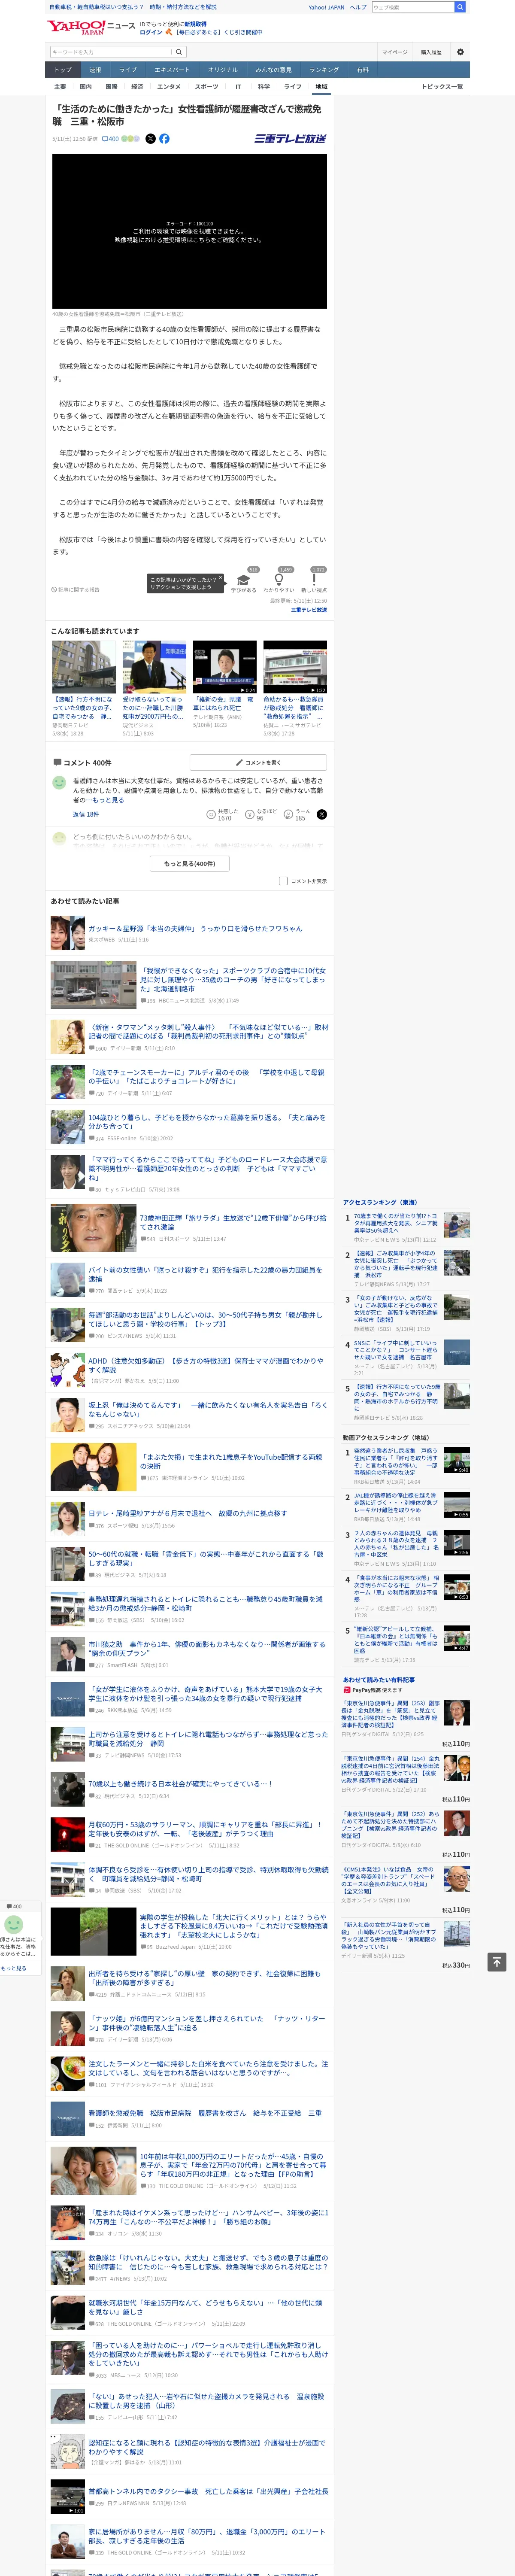Open the マイページ link
This screenshot has height=2576, width=515.
tap(394, 52)
